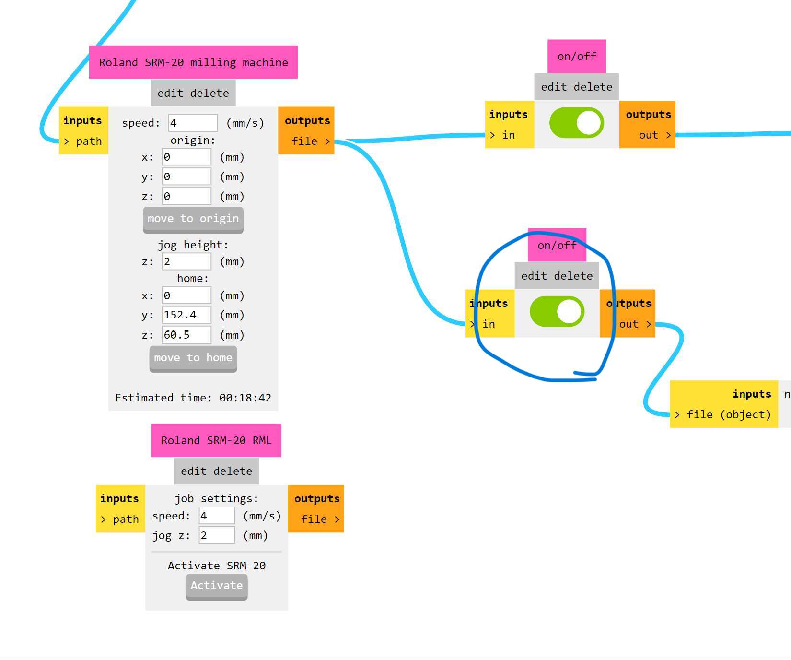The image size is (791, 660).
Task: Select jog height z input field
Action: tap(186, 261)
